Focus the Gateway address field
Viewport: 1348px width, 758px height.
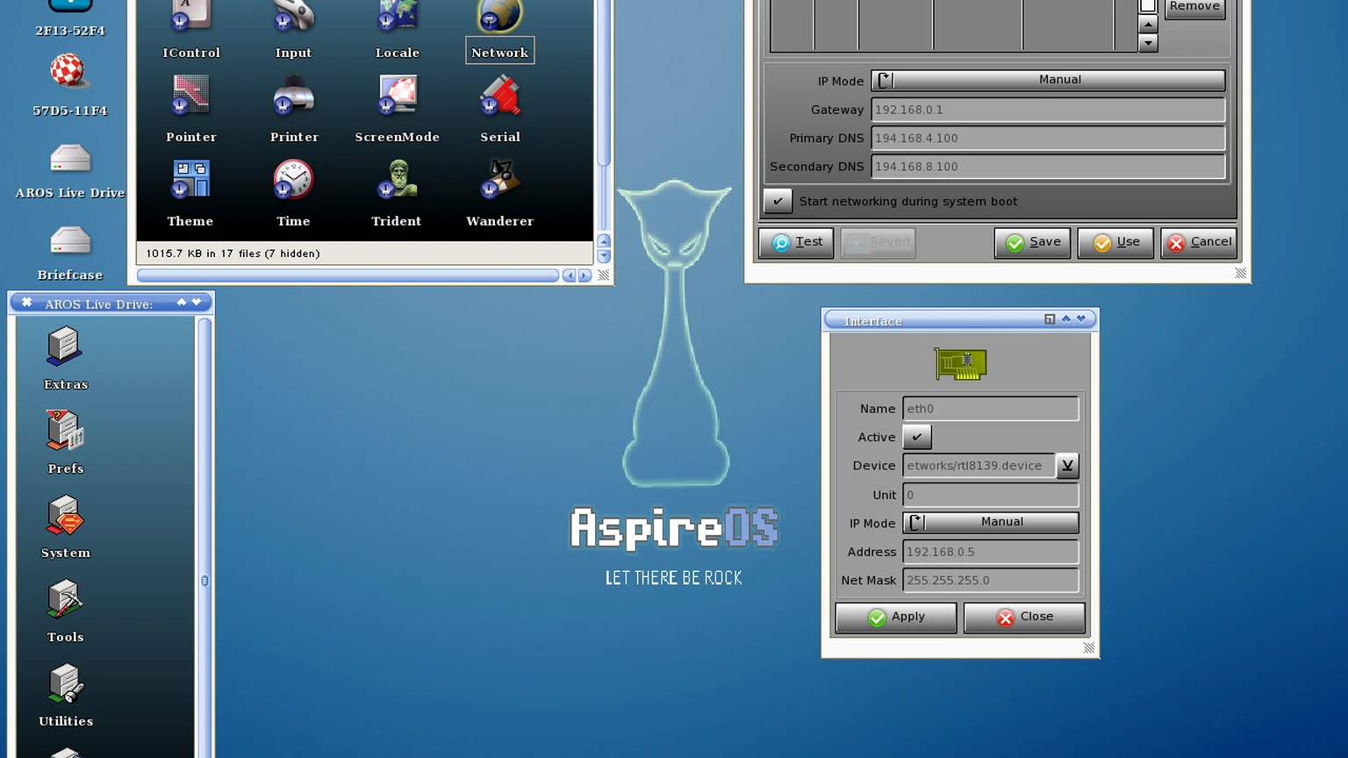[1048, 110]
